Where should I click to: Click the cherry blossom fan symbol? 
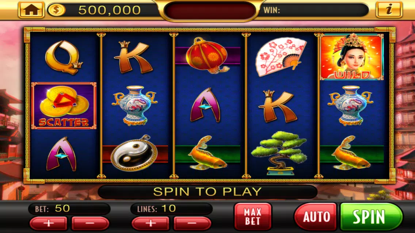[x=281, y=57]
